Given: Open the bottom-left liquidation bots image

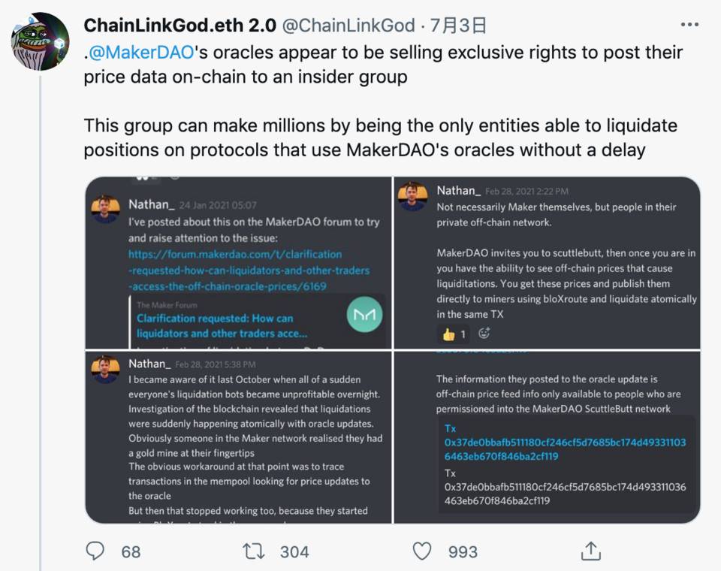Looking at the screenshot, I should (x=239, y=437).
